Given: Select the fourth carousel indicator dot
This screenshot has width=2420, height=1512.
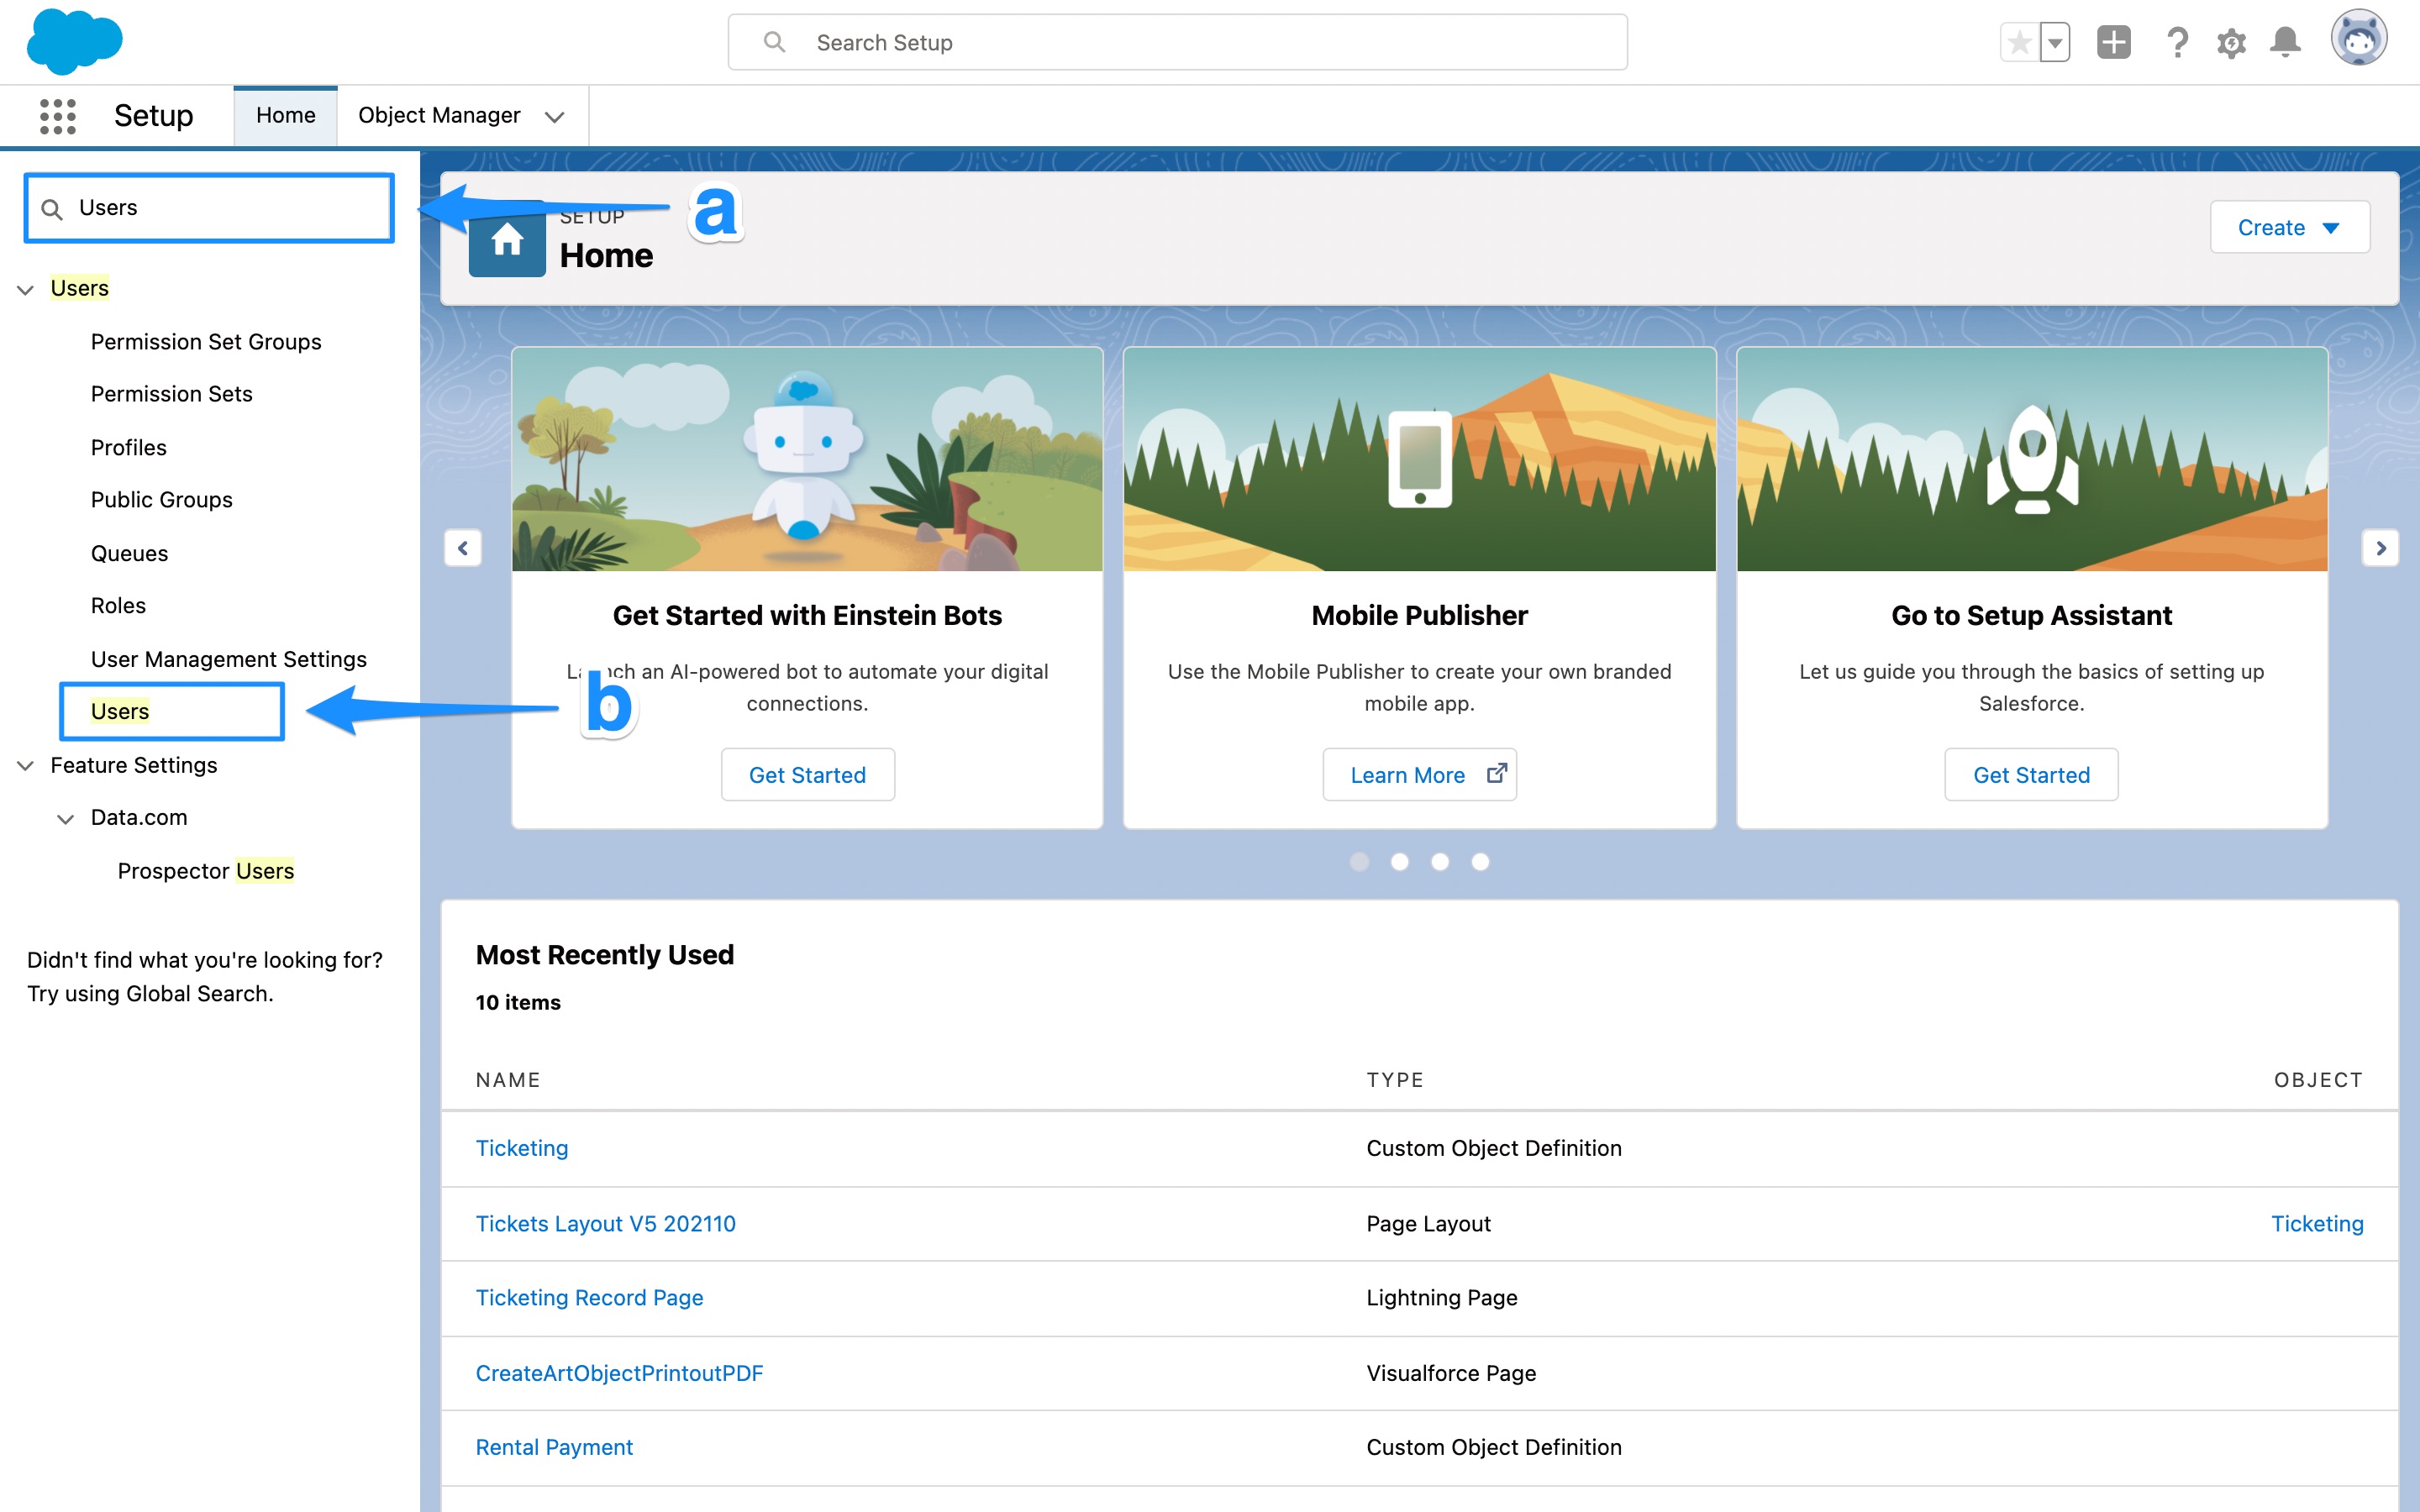Looking at the screenshot, I should coord(1480,862).
